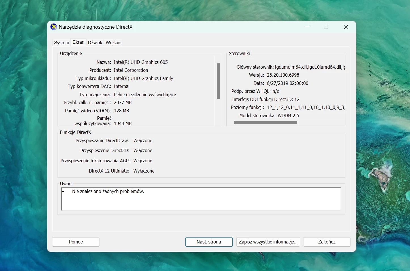This screenshot has height=271, width=410.
Task: Click the "n/d" WHQL value
Action: point(276,91)
